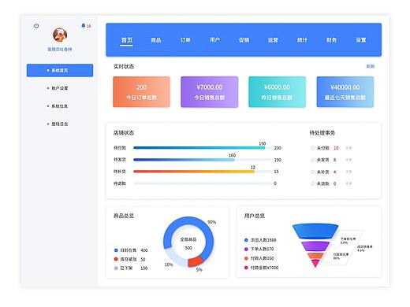Open the blue ¥40000.00 最近七天销售总额 card
The image size is (410, 307).
(x=345, y=92)
